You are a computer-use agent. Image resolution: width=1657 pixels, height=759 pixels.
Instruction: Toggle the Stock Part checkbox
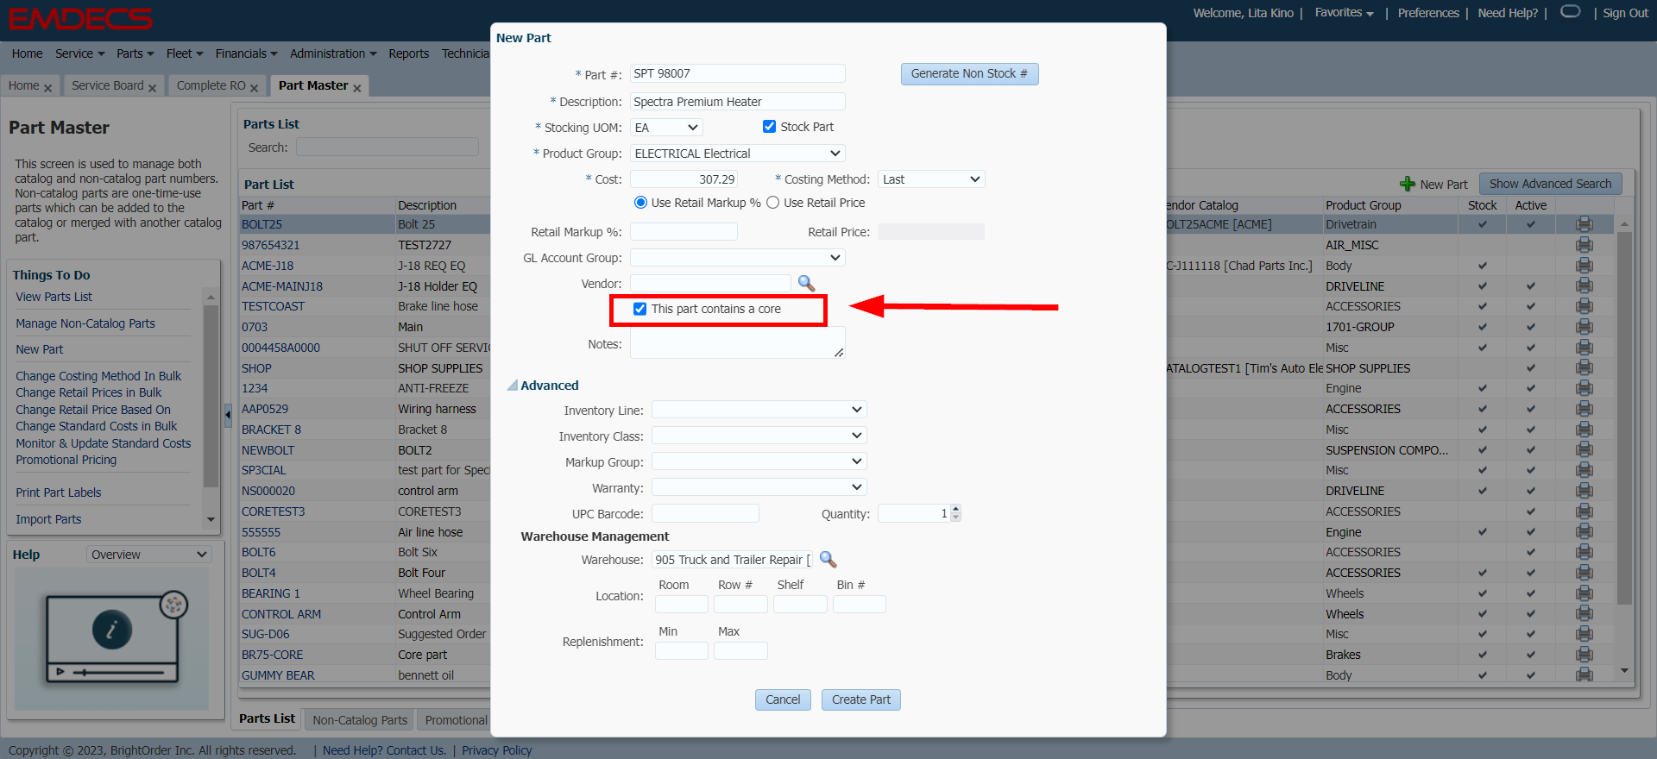[769, 126]
